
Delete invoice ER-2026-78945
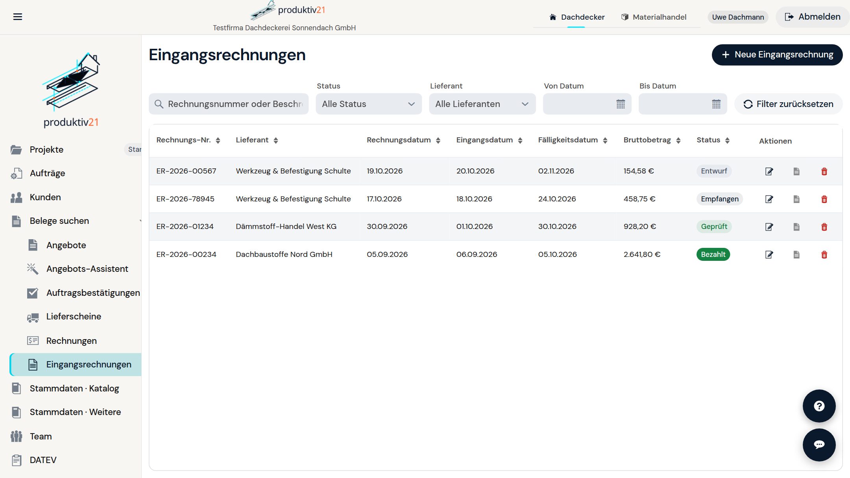point(824,199)
